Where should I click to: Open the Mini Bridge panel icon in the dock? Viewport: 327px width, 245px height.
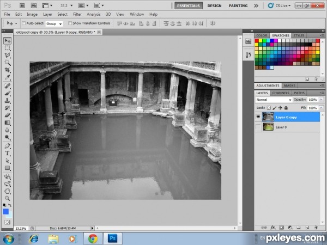[248, 41]
